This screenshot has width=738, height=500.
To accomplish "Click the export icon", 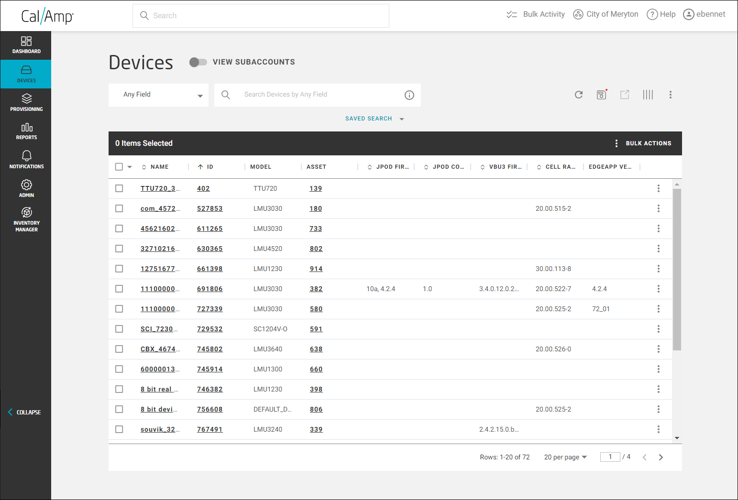I will tap(625, 95).
